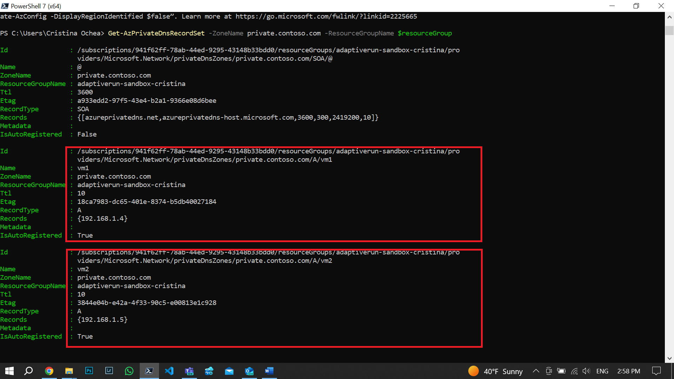Open File Explorer from taskbar

tap(69, 371)
